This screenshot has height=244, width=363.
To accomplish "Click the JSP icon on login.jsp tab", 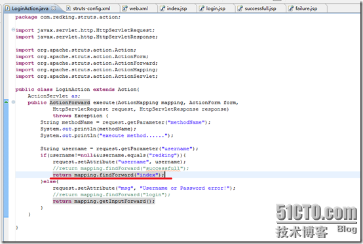I will [x=202, y=9].
